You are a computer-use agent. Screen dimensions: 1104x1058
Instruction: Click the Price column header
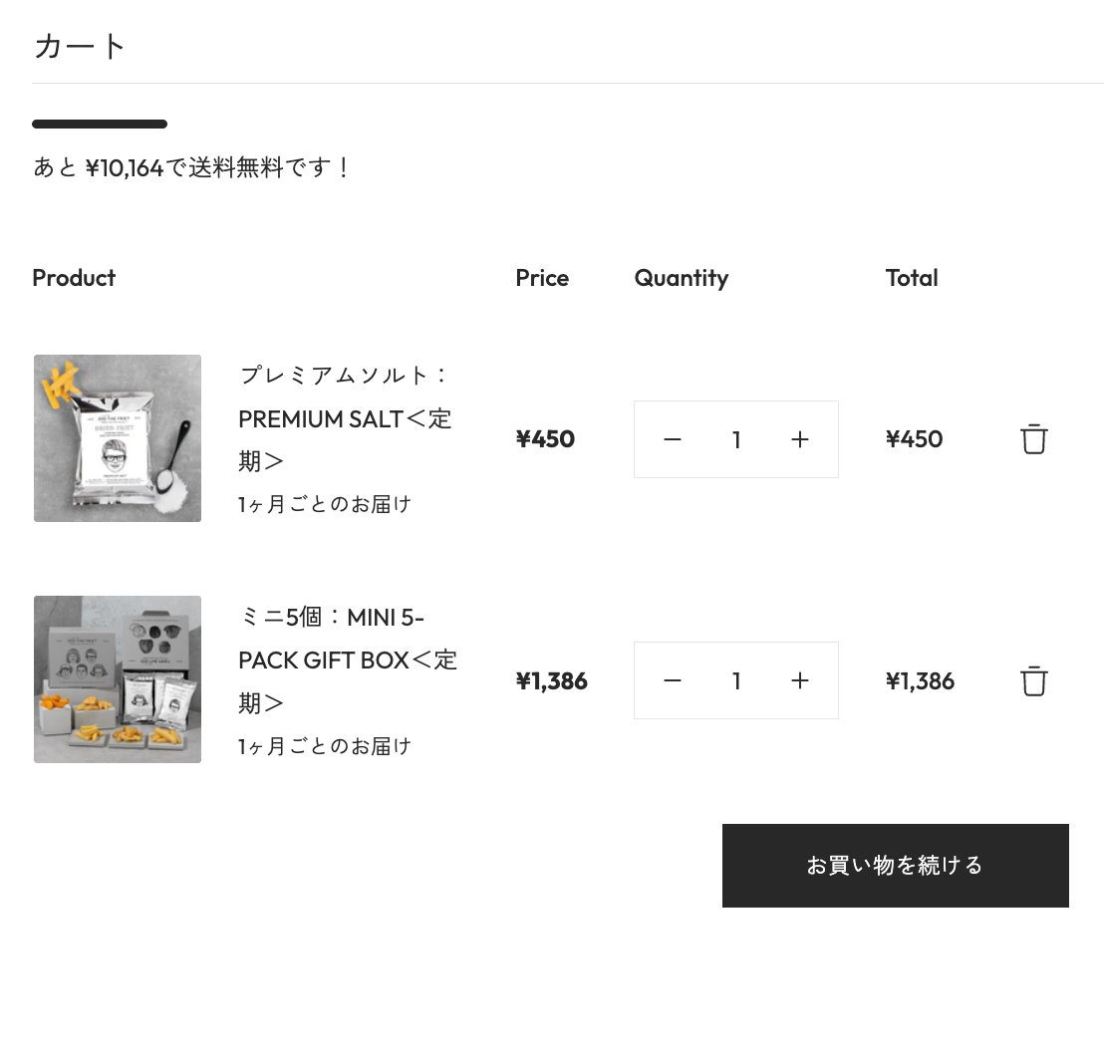click(542, 278)
